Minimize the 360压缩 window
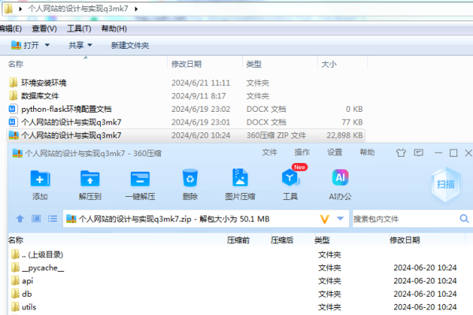473x315 pixels. [x=438, y=153]
